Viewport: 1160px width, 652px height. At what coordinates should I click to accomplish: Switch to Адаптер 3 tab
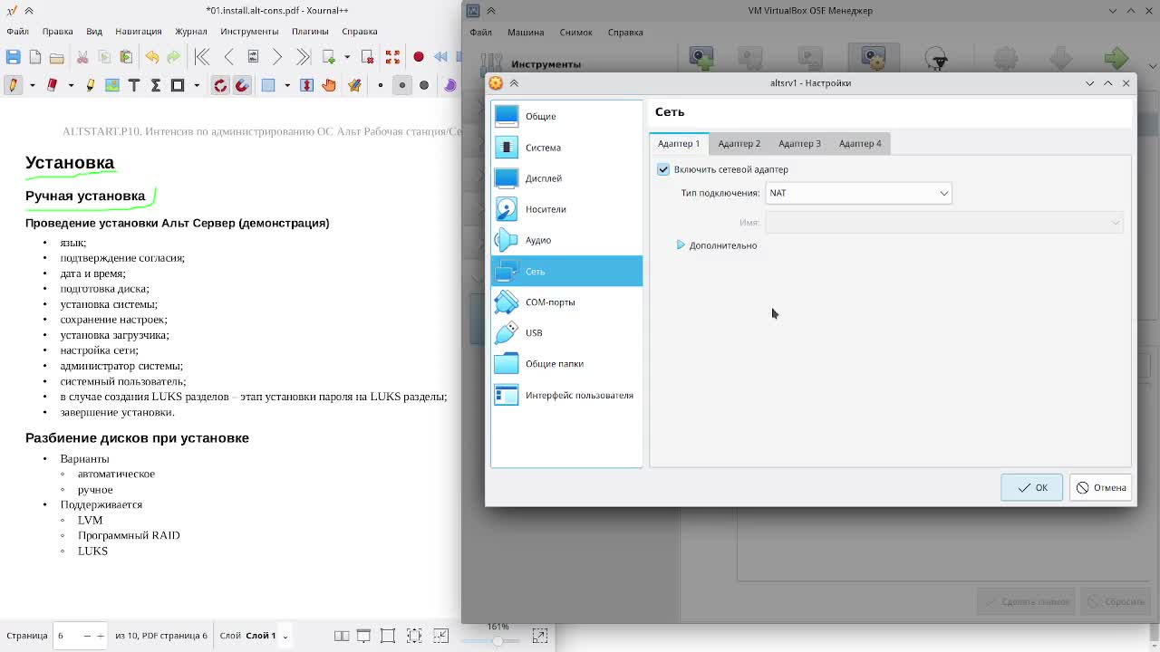pyautogui.click(x=799, y=143)
